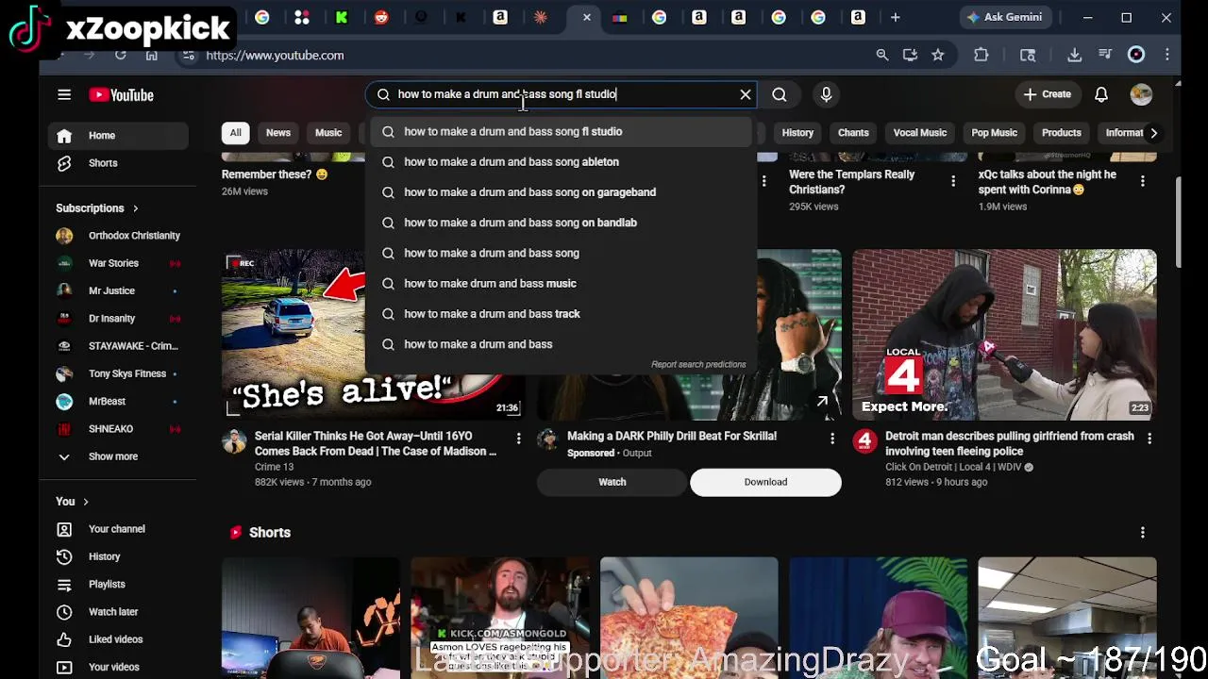Open options for the Detroit man video
Screen dimensions: 1208x679
tap(1149, 439)
